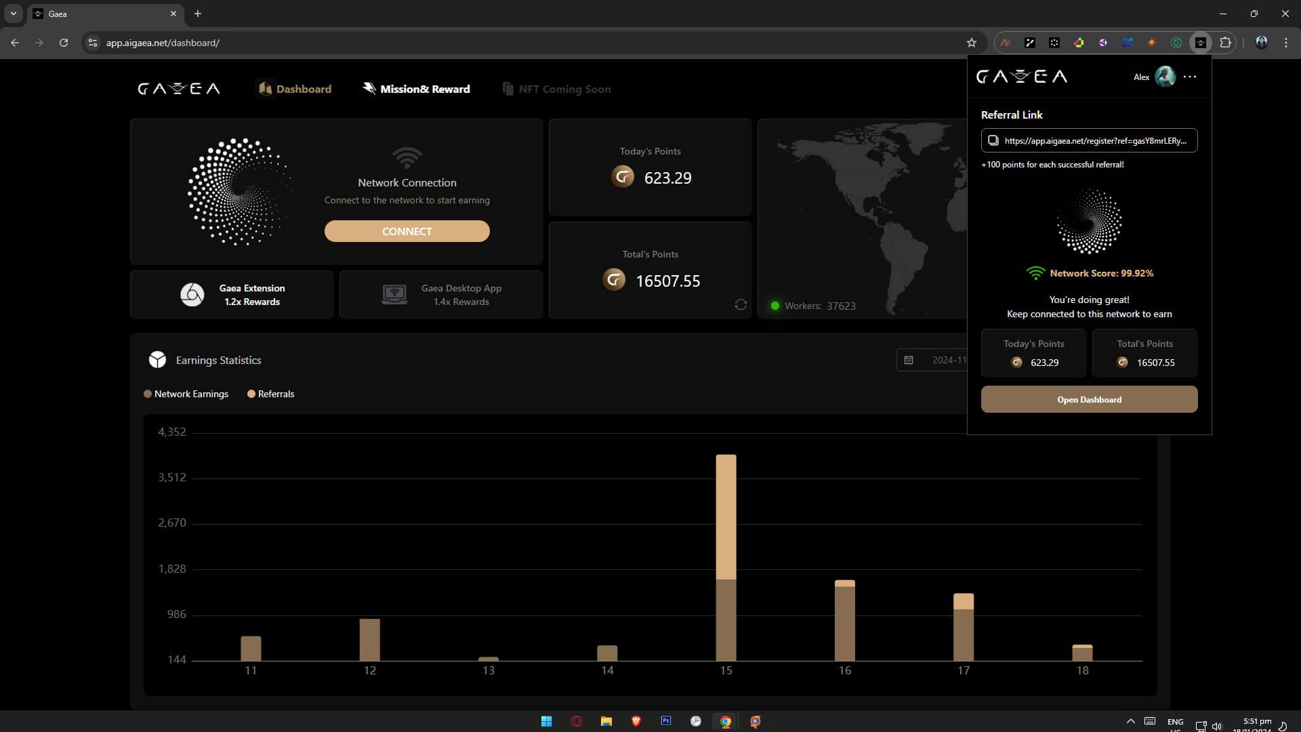Click the address bar URL

coord(163,43)
